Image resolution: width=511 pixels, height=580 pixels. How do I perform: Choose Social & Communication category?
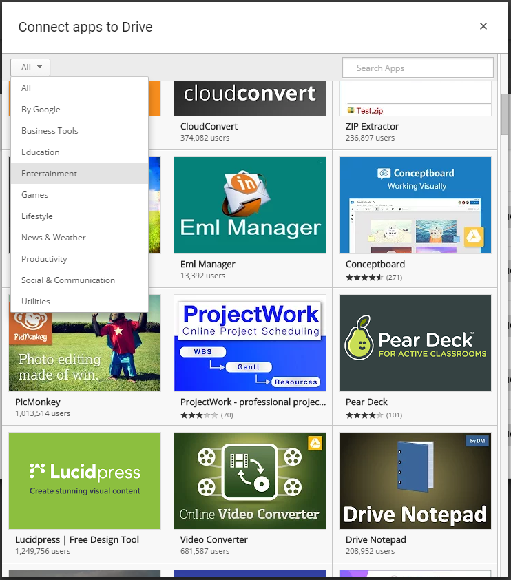click(79, 280)
